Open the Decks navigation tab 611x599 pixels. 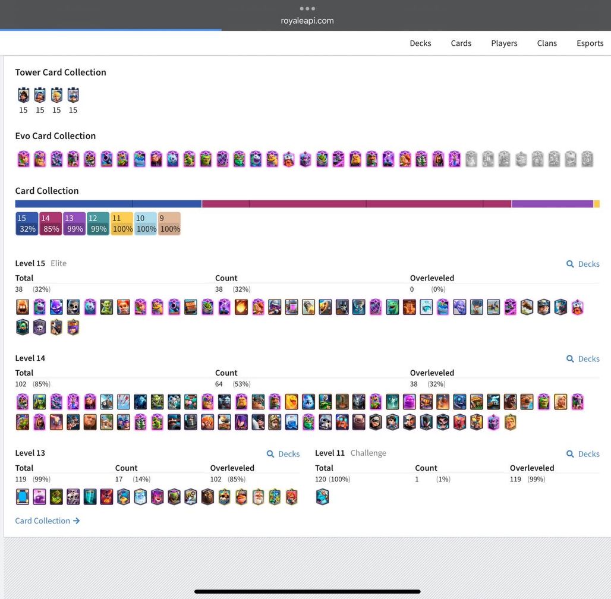point(420,43)
